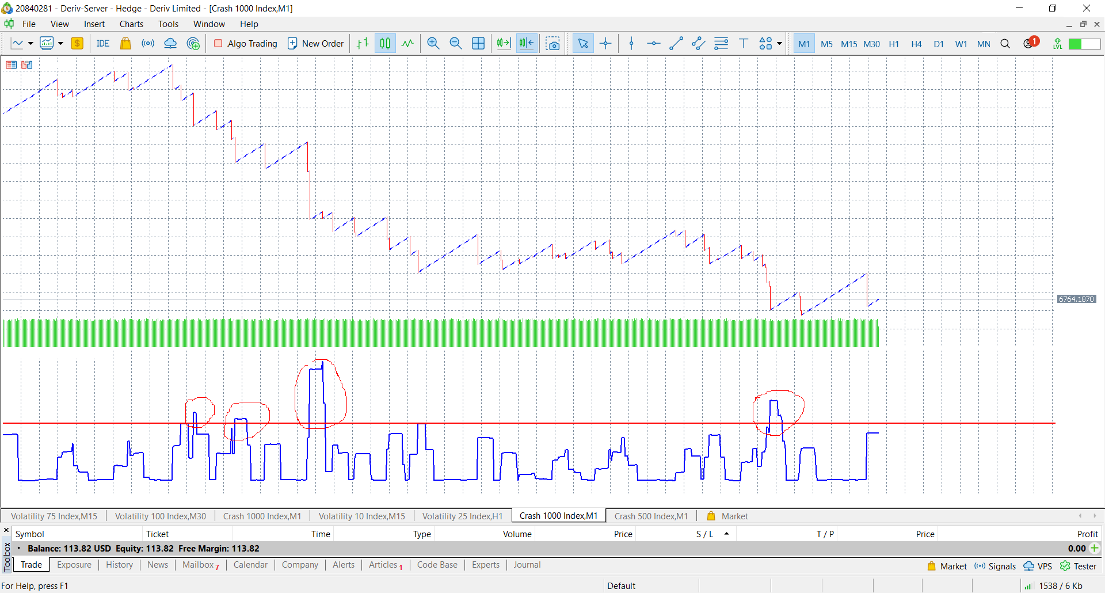The image size is (1105, 593).
Task: Switch chart to candlestick display mode
Action: coord(385,44)
